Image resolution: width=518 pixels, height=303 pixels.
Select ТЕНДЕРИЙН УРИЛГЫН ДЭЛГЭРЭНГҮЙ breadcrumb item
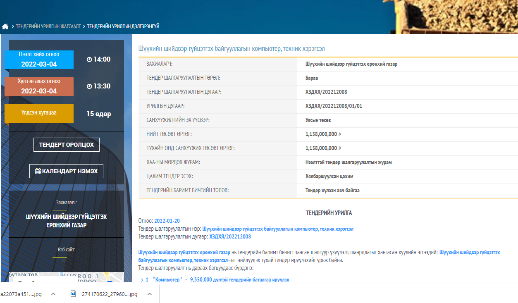123,26
